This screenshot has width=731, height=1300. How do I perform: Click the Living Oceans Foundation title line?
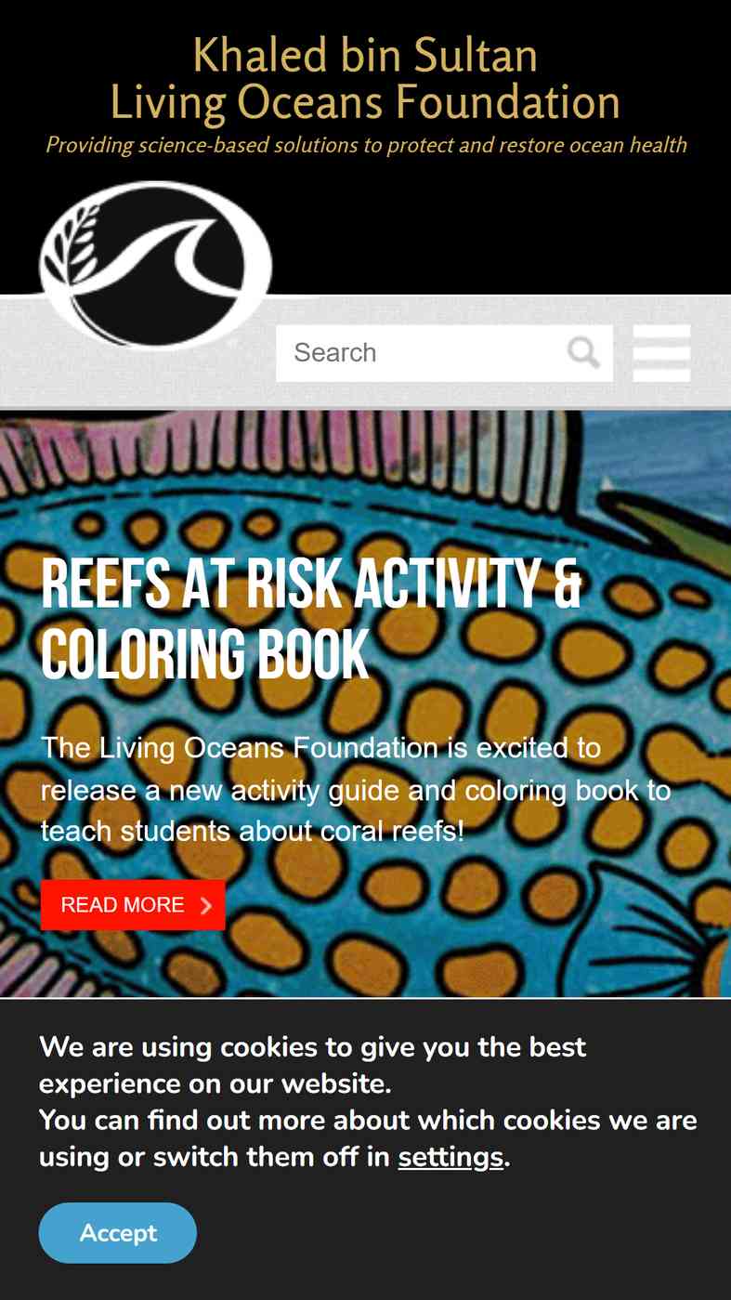365,102
